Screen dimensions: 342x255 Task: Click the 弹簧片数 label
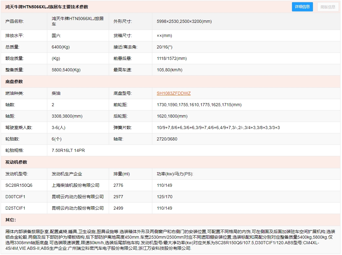coord(123,128)
